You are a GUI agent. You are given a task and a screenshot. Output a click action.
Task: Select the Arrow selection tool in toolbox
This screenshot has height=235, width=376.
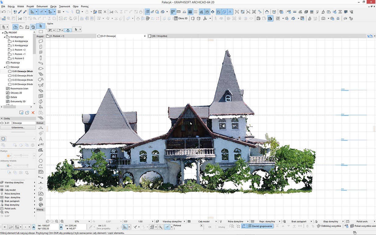click(x=41, y=26)
